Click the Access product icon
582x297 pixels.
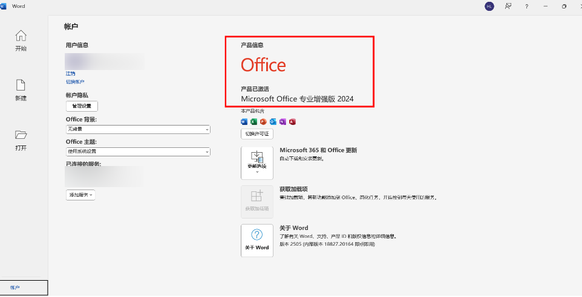click(x=292, y=121)
